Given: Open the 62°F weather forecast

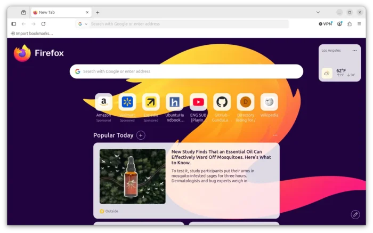Looking at the screenshot, I should [x=341, y=71].
